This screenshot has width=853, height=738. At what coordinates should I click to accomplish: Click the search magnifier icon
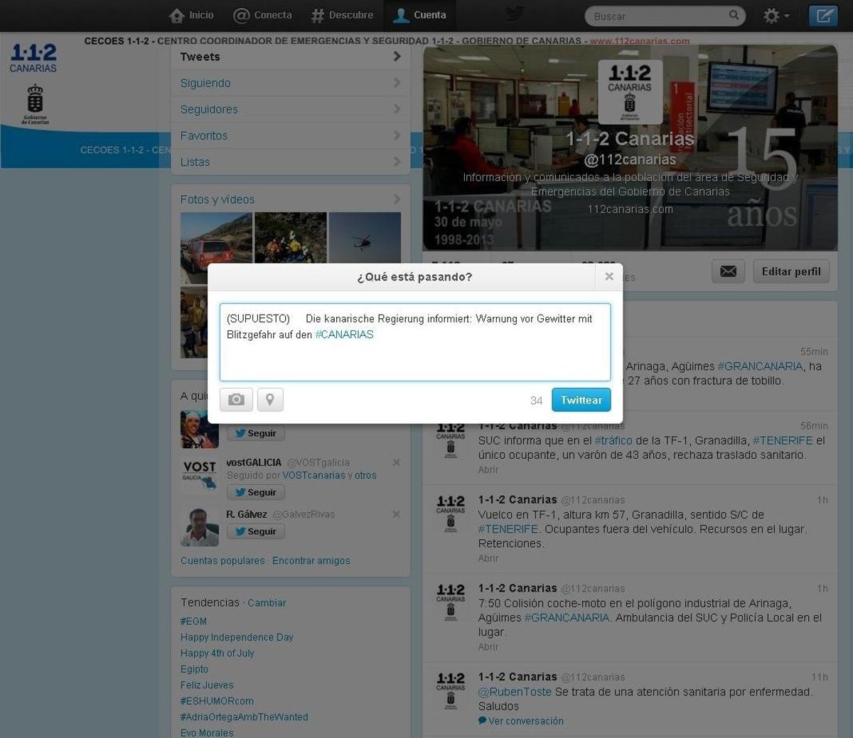734,15
